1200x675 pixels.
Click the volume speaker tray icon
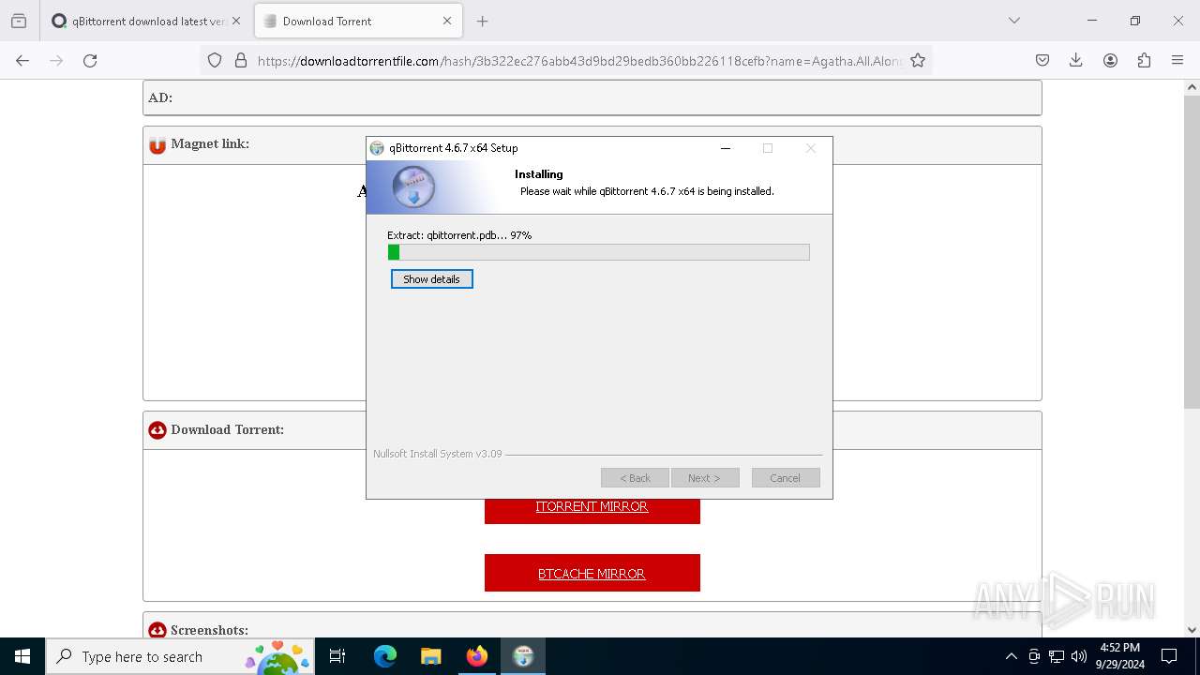pyautogui.click(x=1079, y=656)
